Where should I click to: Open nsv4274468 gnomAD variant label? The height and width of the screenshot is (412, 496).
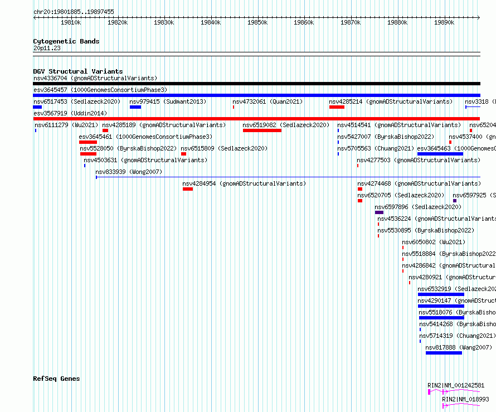419,183
